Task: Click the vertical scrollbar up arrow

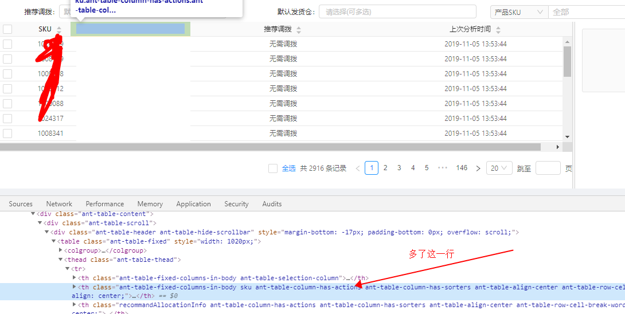Action: [568, 41]
